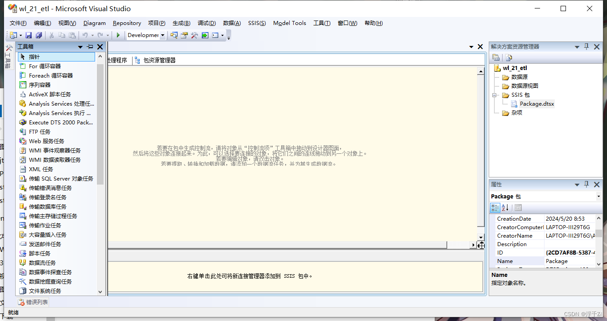Click the Save All toolbar icon
Screen dimensions: 607x321
point(39,35)
